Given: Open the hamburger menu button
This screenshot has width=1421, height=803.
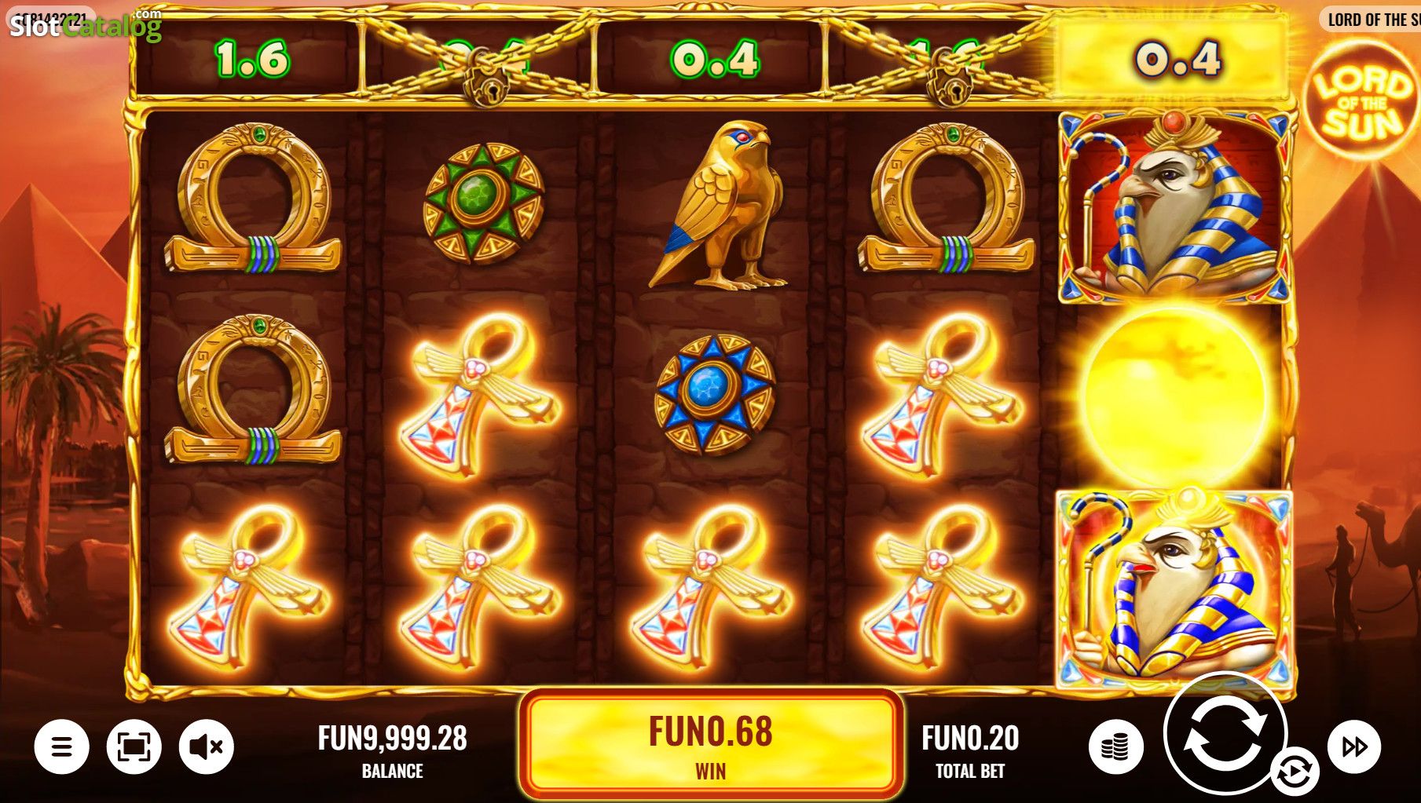Looking at the screenshot, I should pyautogui.click(x=61, y=746).
